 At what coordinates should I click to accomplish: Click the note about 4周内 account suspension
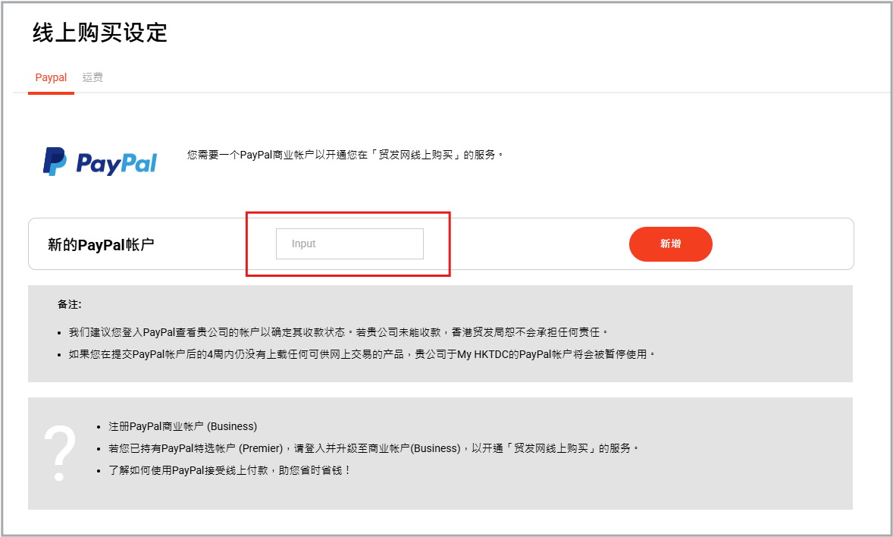pos(362,354)
